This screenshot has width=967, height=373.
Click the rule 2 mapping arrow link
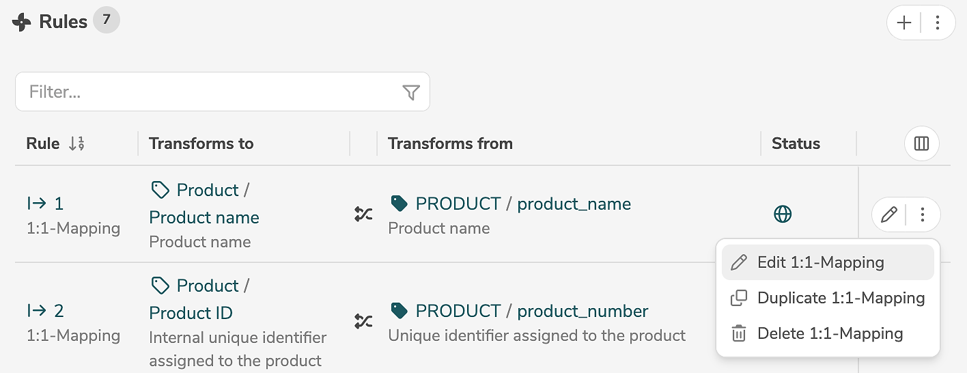(x=45, y=311)
